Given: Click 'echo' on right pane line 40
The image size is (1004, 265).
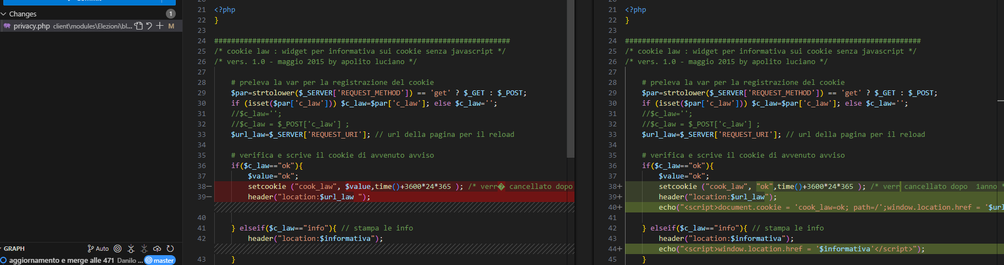Looking at the screenshot, I should 667,207.
